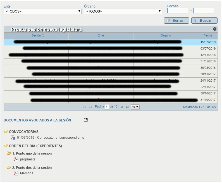Image resolution: width=222 pixels, height=183 pixels.
Task: Click the page number input field
Action: click(107, 107)
